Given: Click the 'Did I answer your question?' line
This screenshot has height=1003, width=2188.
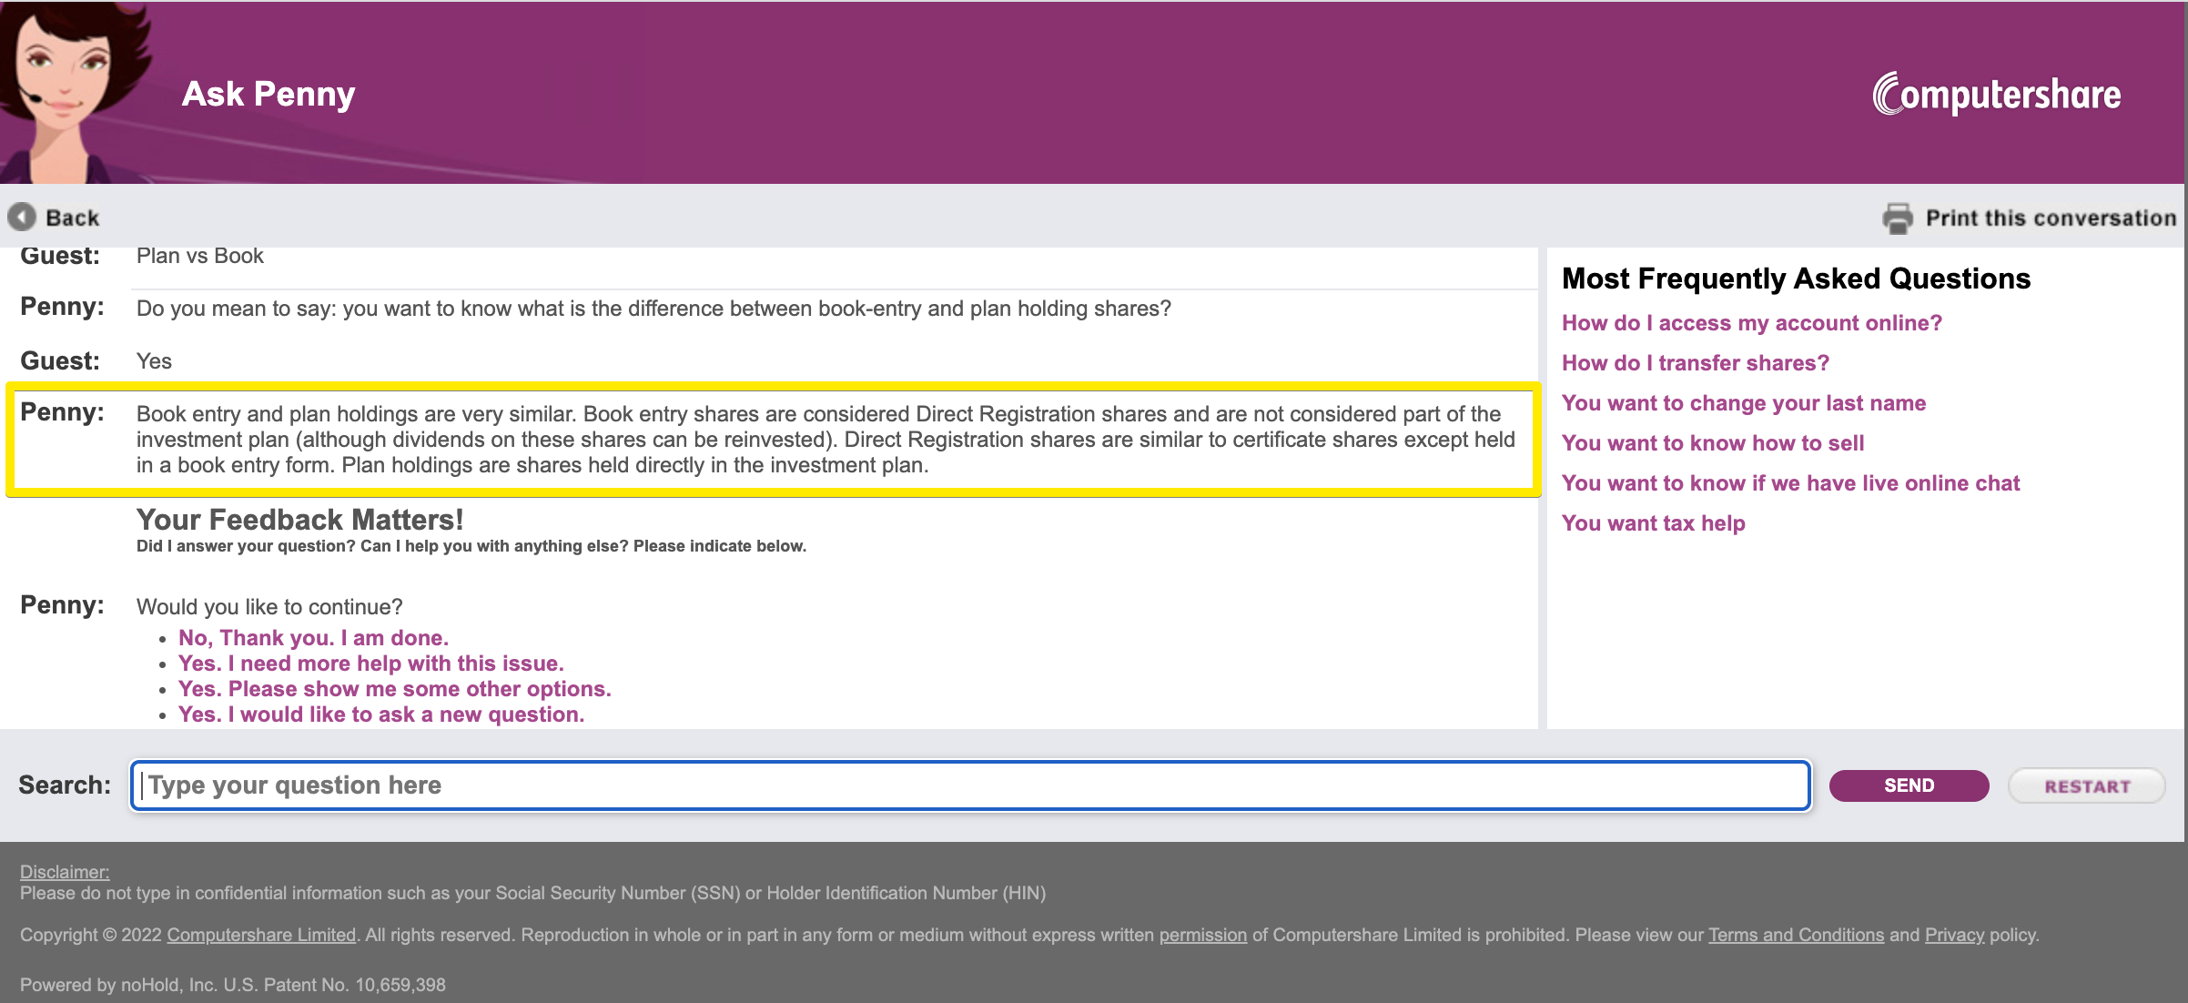Looking at the screenshot, I should point(471,546).
